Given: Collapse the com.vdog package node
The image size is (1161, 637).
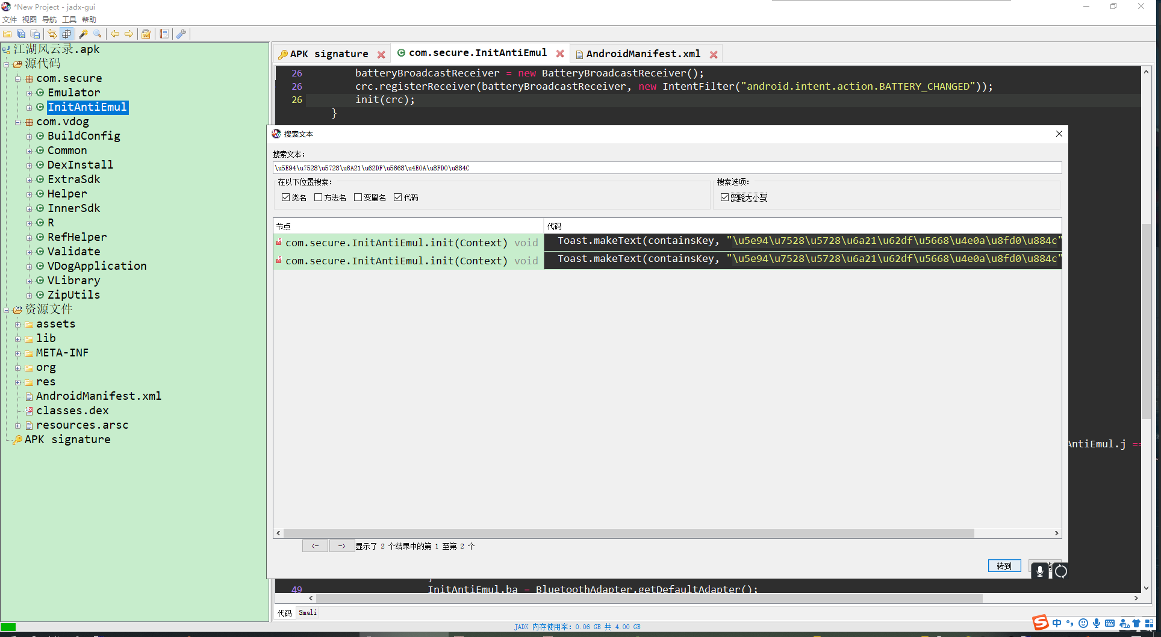Looking at the screenshot, I should click(18, 122).
